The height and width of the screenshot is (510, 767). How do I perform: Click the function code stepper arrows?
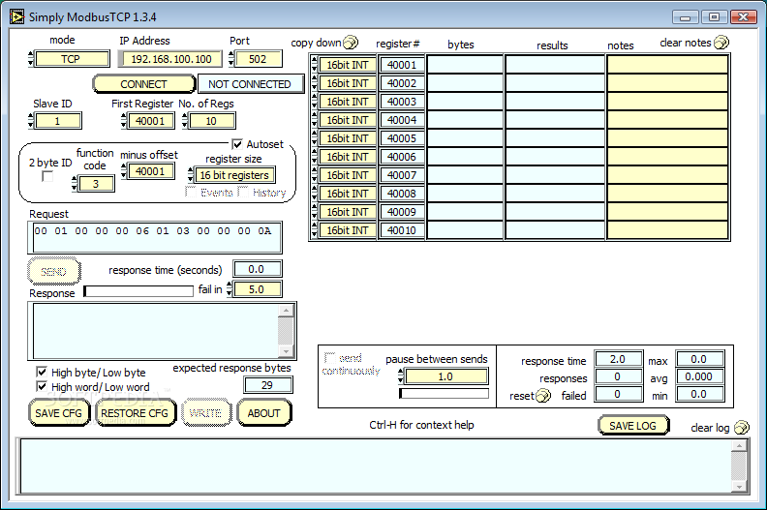pyautogui.click(x=75, y=183)
